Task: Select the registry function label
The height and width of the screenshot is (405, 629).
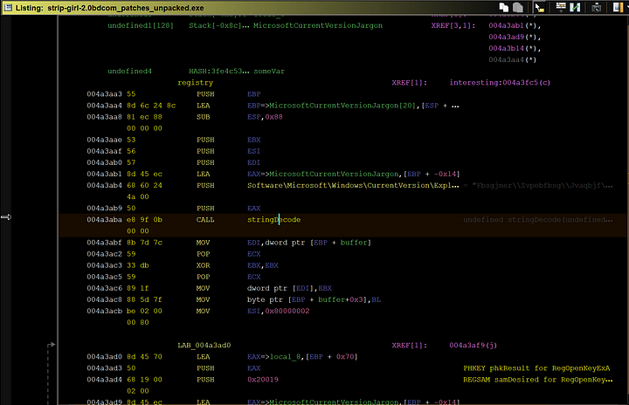Action: (x=196, y=83)
